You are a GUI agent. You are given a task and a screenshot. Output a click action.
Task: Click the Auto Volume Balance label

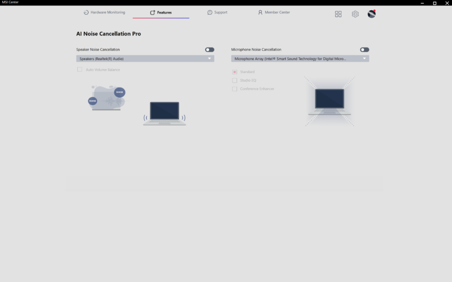coord(103,70)
